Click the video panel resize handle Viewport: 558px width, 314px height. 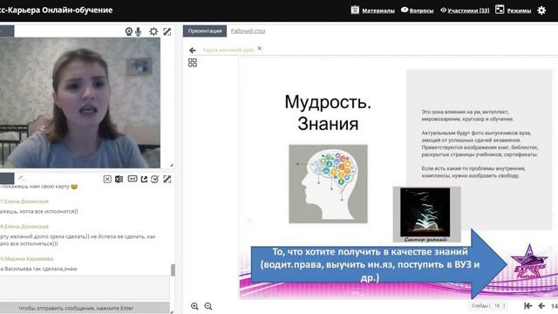coord(172,165)
